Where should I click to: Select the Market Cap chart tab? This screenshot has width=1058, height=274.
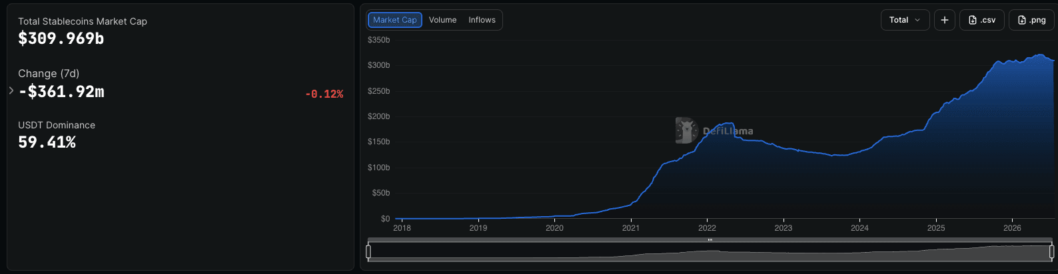394,20
